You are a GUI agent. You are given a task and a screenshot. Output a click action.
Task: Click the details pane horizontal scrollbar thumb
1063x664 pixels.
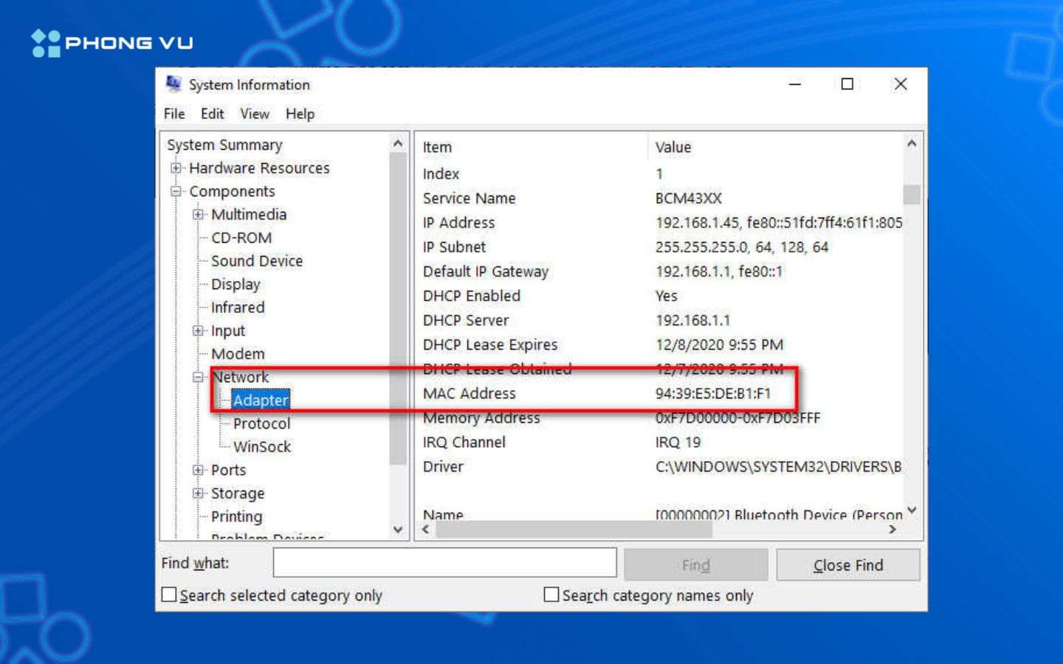(574, 530)
